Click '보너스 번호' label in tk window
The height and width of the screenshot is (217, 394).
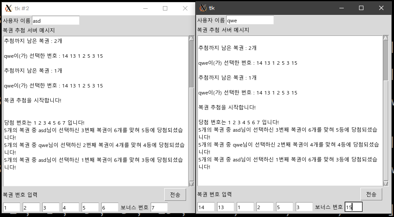click(329, 207)
